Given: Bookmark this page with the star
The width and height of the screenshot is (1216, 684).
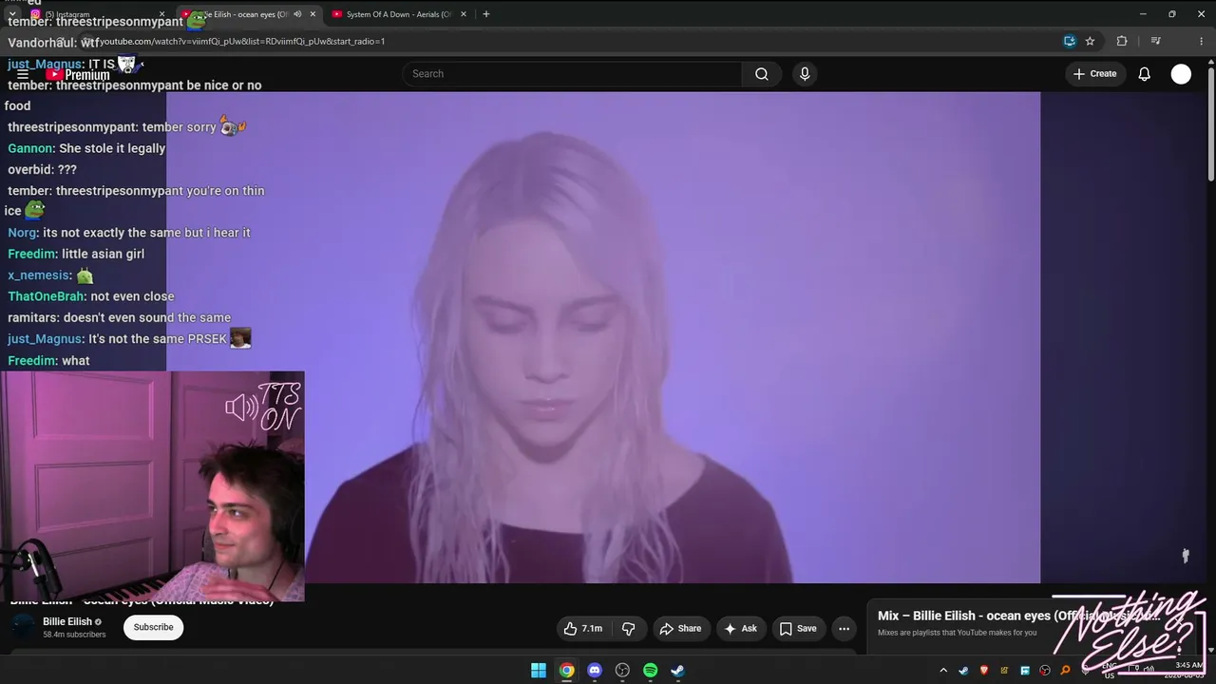Looking at the screenshot, I should 1090,41.
